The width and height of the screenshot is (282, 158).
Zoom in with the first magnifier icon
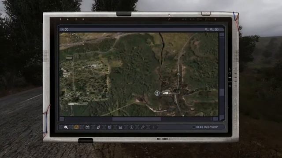pyautogui.click(x=206, y=29)
